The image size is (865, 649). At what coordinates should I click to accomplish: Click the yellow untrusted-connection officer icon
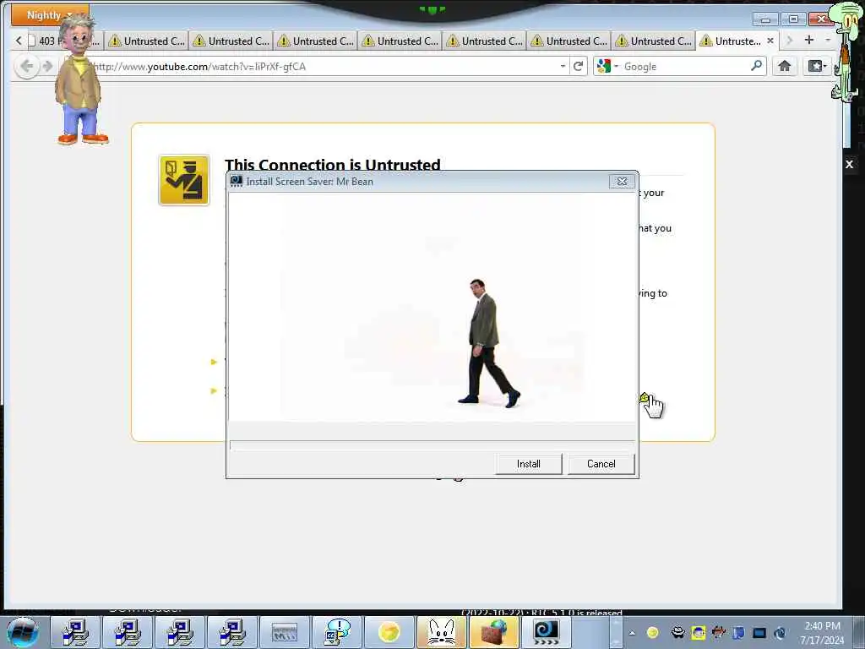[x=184, y=181]
